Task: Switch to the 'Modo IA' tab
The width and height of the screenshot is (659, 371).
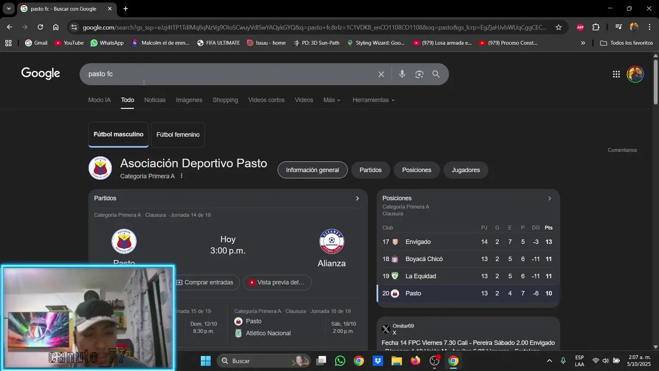Action: pyautogui.click(x=99, y=100)
